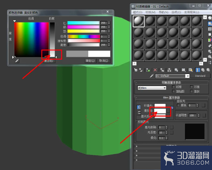212x170 pixels.
Task: Click the map button beside 不透明度 value
Action: (x=204, y=116)
